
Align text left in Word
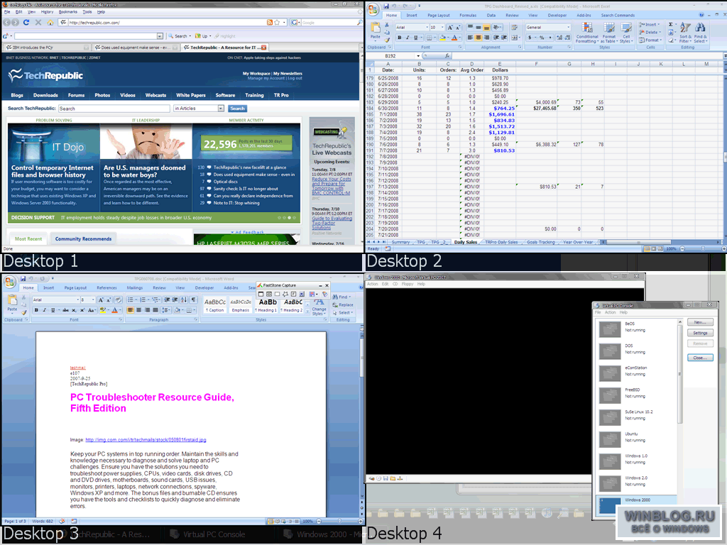(x=131, y=310)
